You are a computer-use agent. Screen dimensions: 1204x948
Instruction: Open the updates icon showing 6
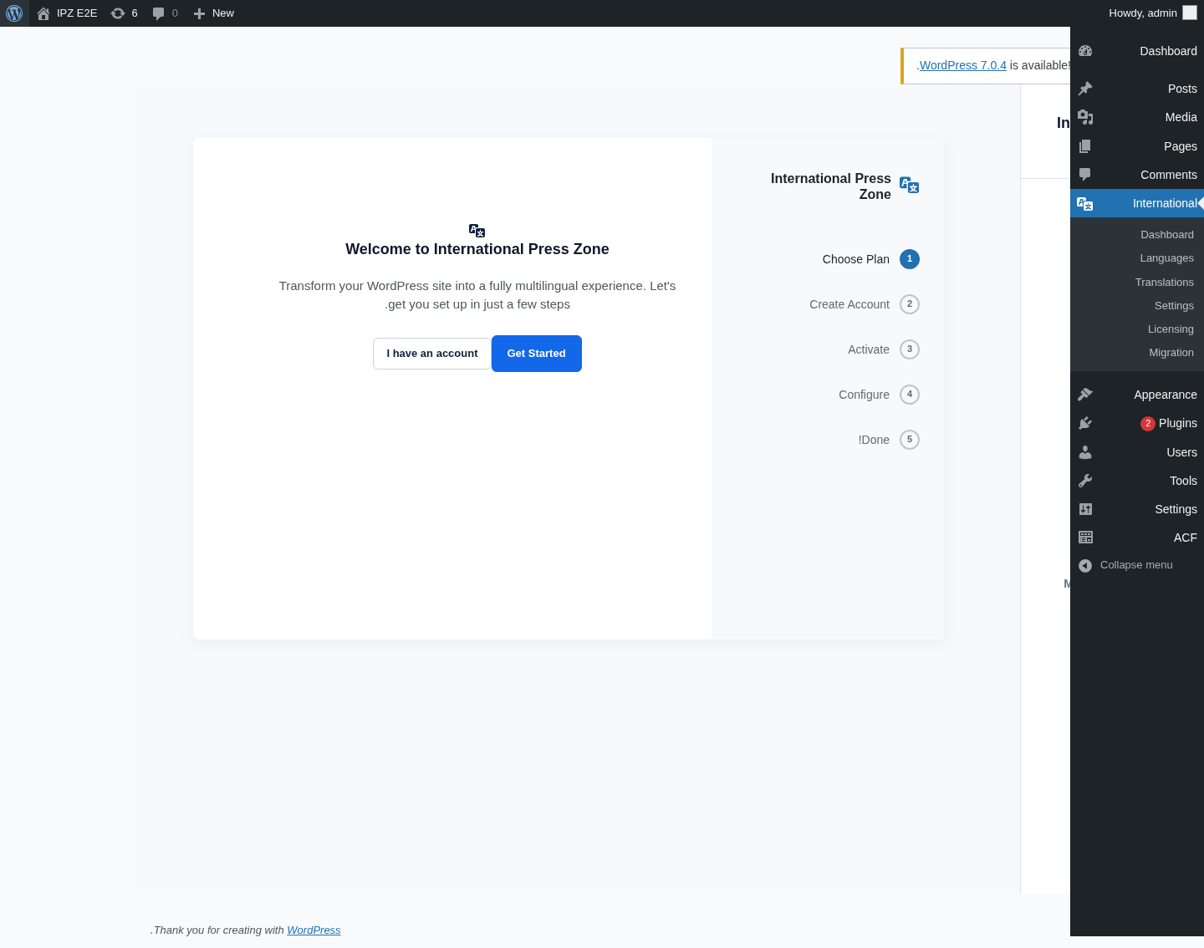click(124, 13)
